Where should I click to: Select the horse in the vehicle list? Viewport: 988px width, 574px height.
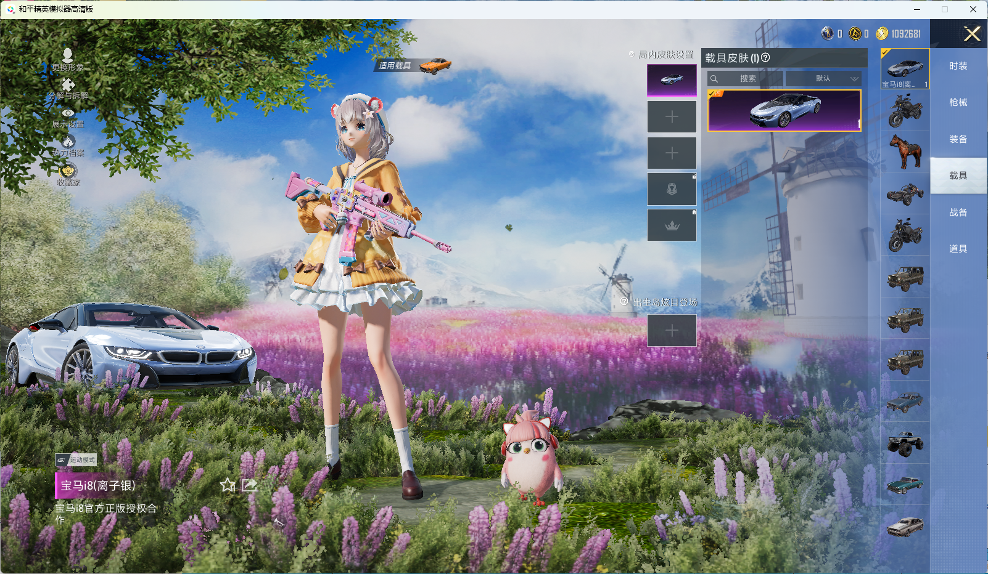[x=905, y=152]
